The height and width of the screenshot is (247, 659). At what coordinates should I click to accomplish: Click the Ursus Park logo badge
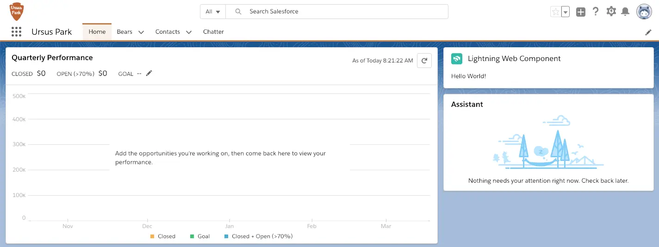tap(17, 11)
